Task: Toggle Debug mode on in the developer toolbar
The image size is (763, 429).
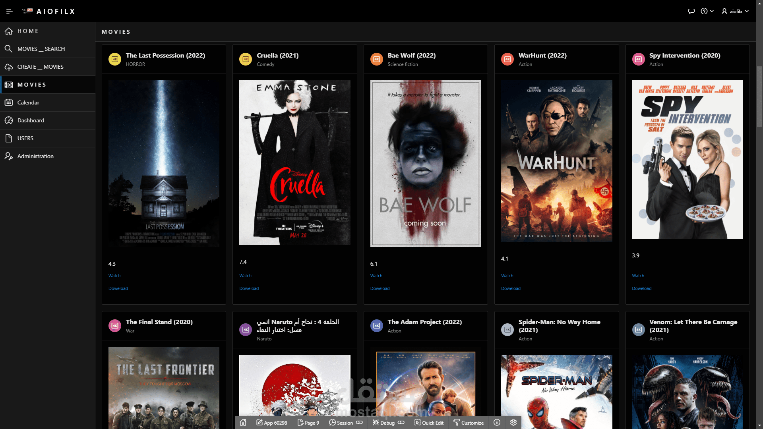Action: pyautogui.click(x=401, y=423)
